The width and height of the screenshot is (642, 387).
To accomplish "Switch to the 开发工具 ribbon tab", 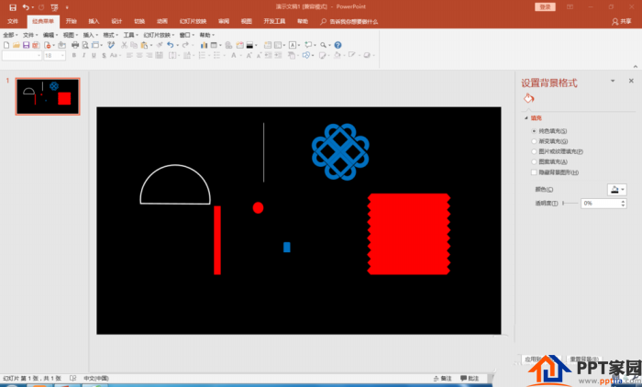I will (274, 21).
